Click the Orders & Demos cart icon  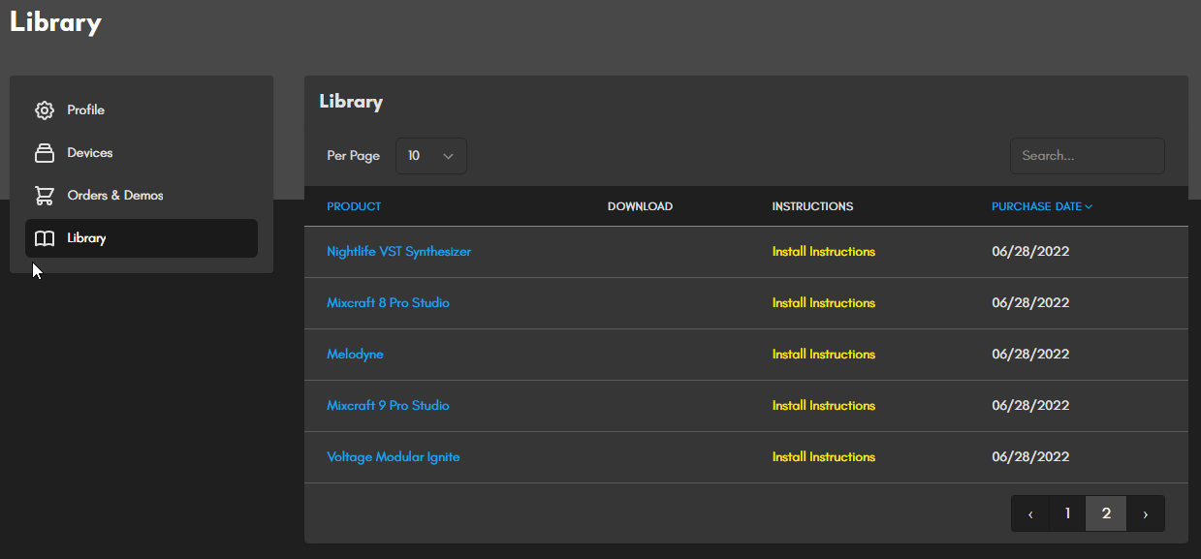point(44,196)
